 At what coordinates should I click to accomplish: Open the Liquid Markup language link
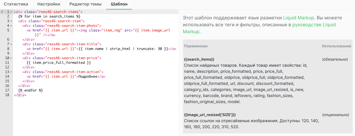pos(299,18)
